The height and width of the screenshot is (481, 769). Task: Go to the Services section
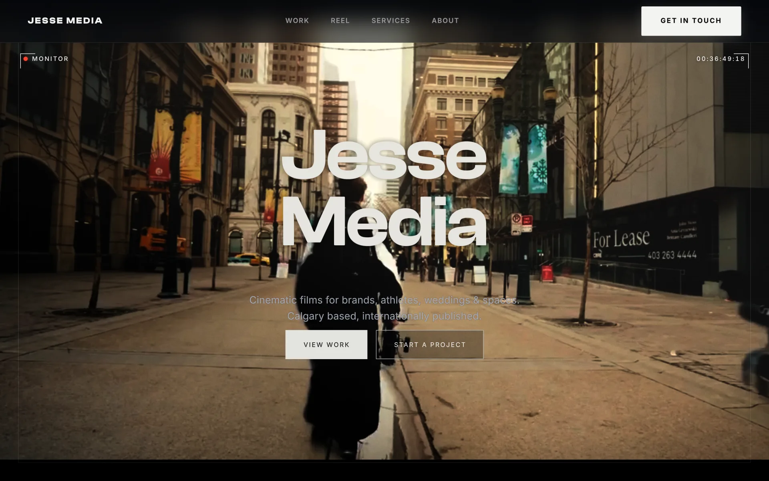click(391, 20)
